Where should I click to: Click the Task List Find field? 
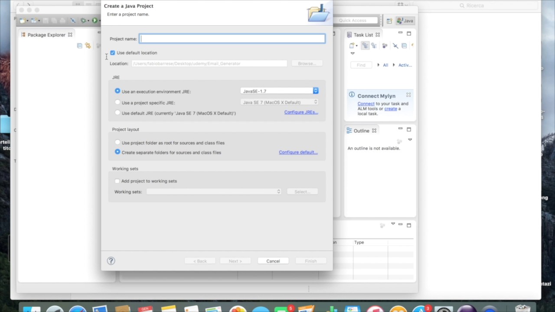tap(361, 65)
